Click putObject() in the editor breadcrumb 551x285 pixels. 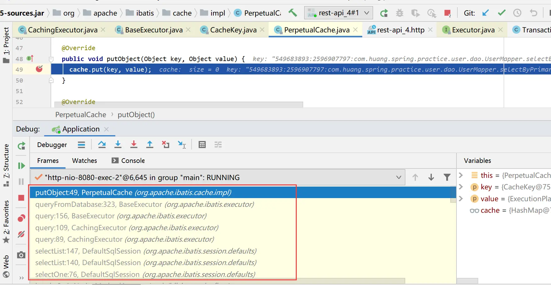click(136, 115)
